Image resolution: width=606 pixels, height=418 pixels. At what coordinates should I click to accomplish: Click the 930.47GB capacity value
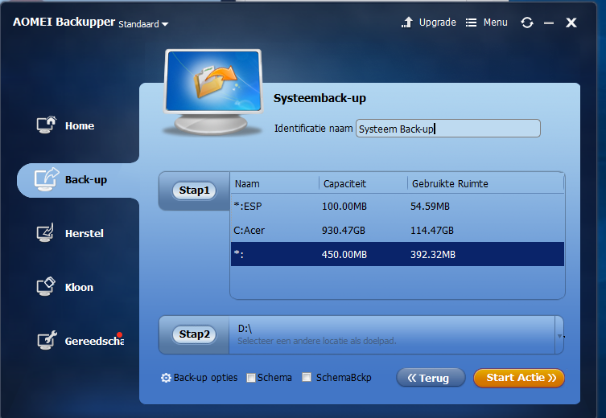pyautogui.click(x=343, y=231)
